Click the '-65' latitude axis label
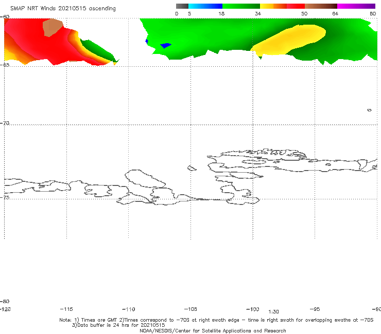Screen dimensions: 381x334 (5, 65)
